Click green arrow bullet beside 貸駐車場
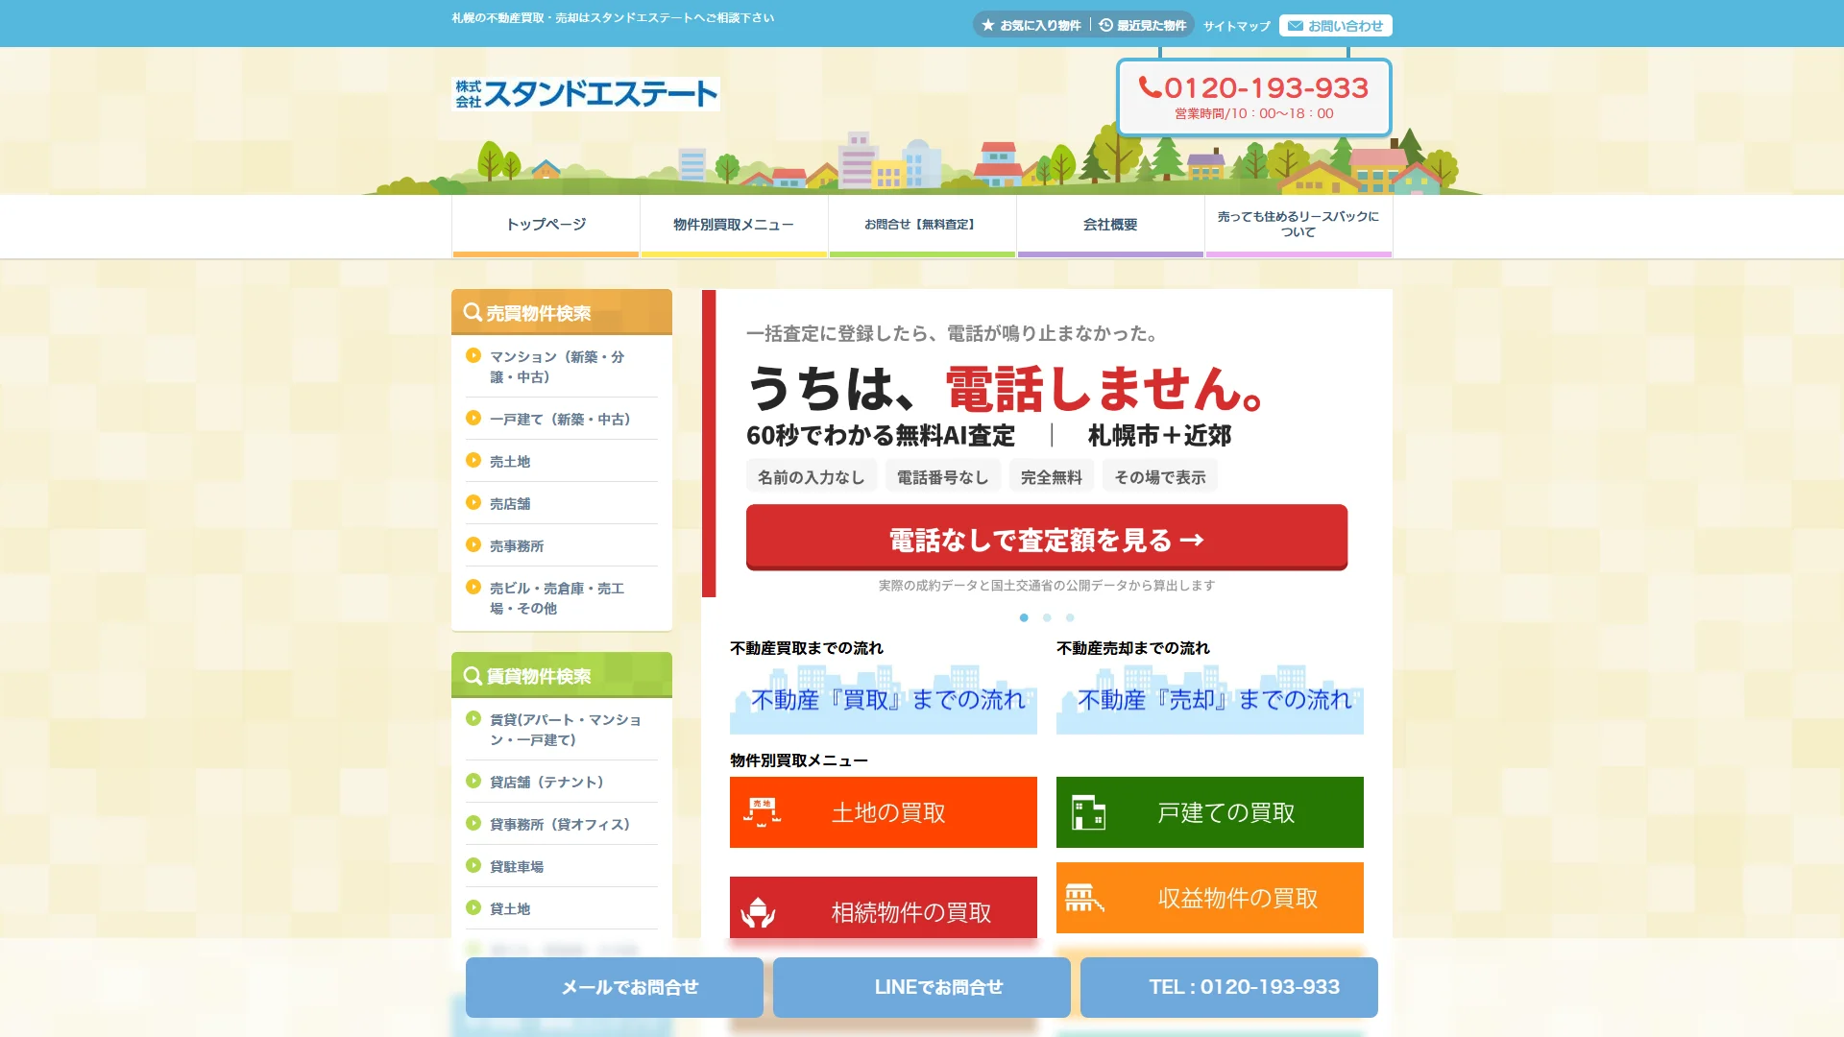 coord(473,865)
